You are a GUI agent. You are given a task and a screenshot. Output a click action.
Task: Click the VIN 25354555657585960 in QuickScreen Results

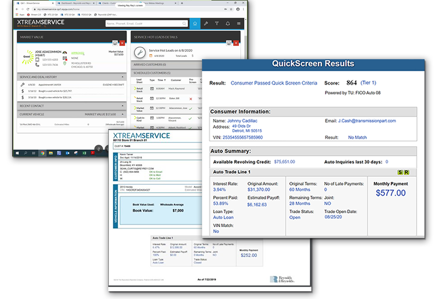[x=242, y=137]
